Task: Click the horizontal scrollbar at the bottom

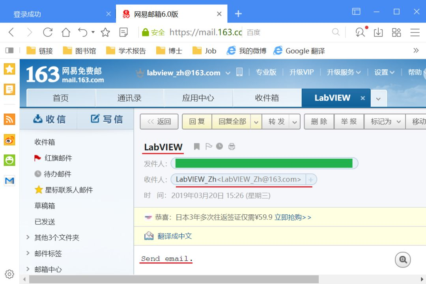Action: point(174,279)
